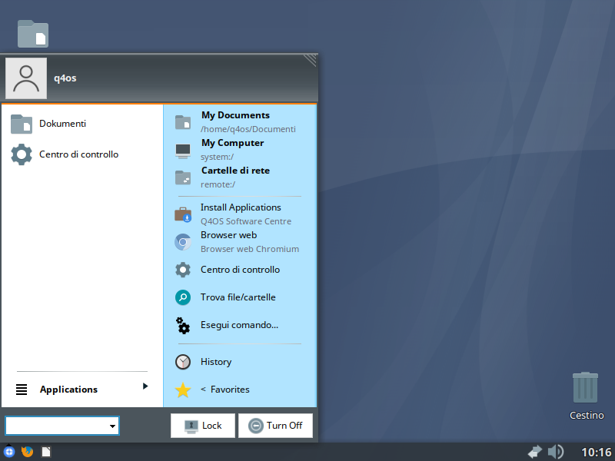The width and height of the screenshot is (615, 461).
Task: Click the Favorites star icon
Action: point(183,390)
